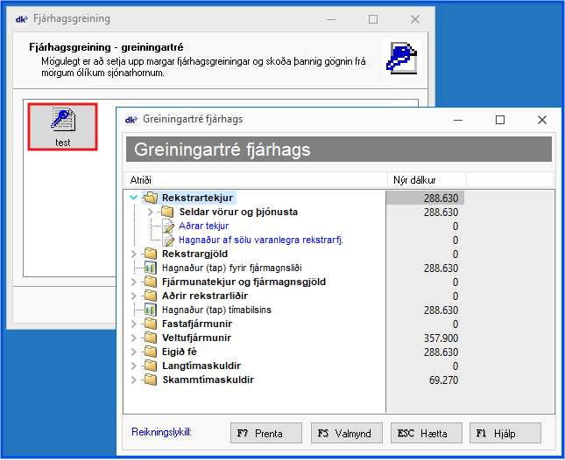Select Fjármunatekjur og fjármagnsgjöld row

point(244,282)
